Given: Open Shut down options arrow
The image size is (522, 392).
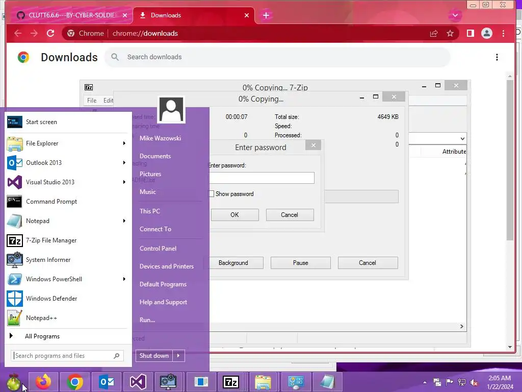Looking at the screenshot, I should pos(178,356).
